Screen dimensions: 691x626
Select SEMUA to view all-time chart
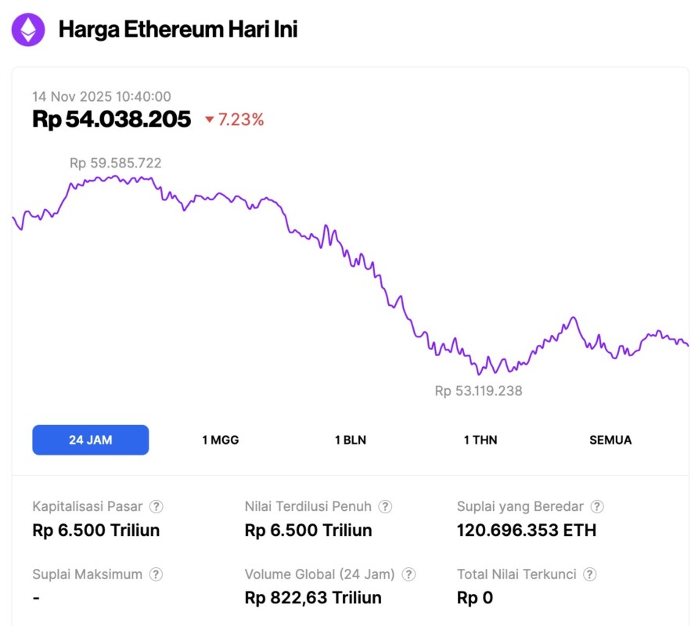point(610,440)
